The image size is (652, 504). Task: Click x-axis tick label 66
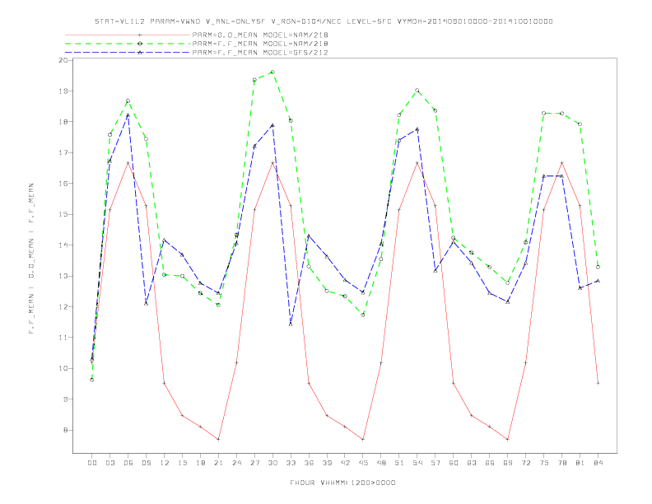490,463
